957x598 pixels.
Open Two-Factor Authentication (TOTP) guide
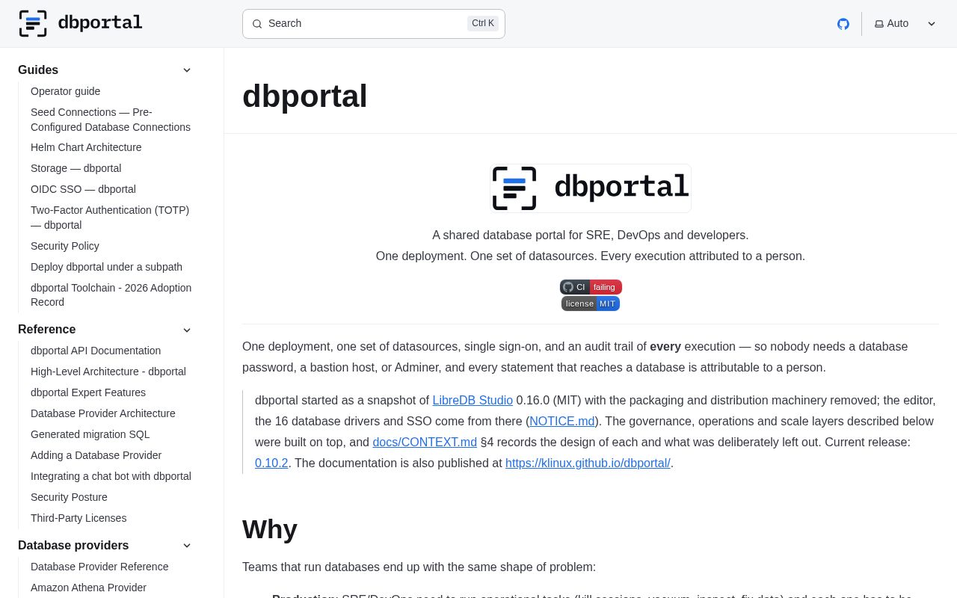coord(110,218)
